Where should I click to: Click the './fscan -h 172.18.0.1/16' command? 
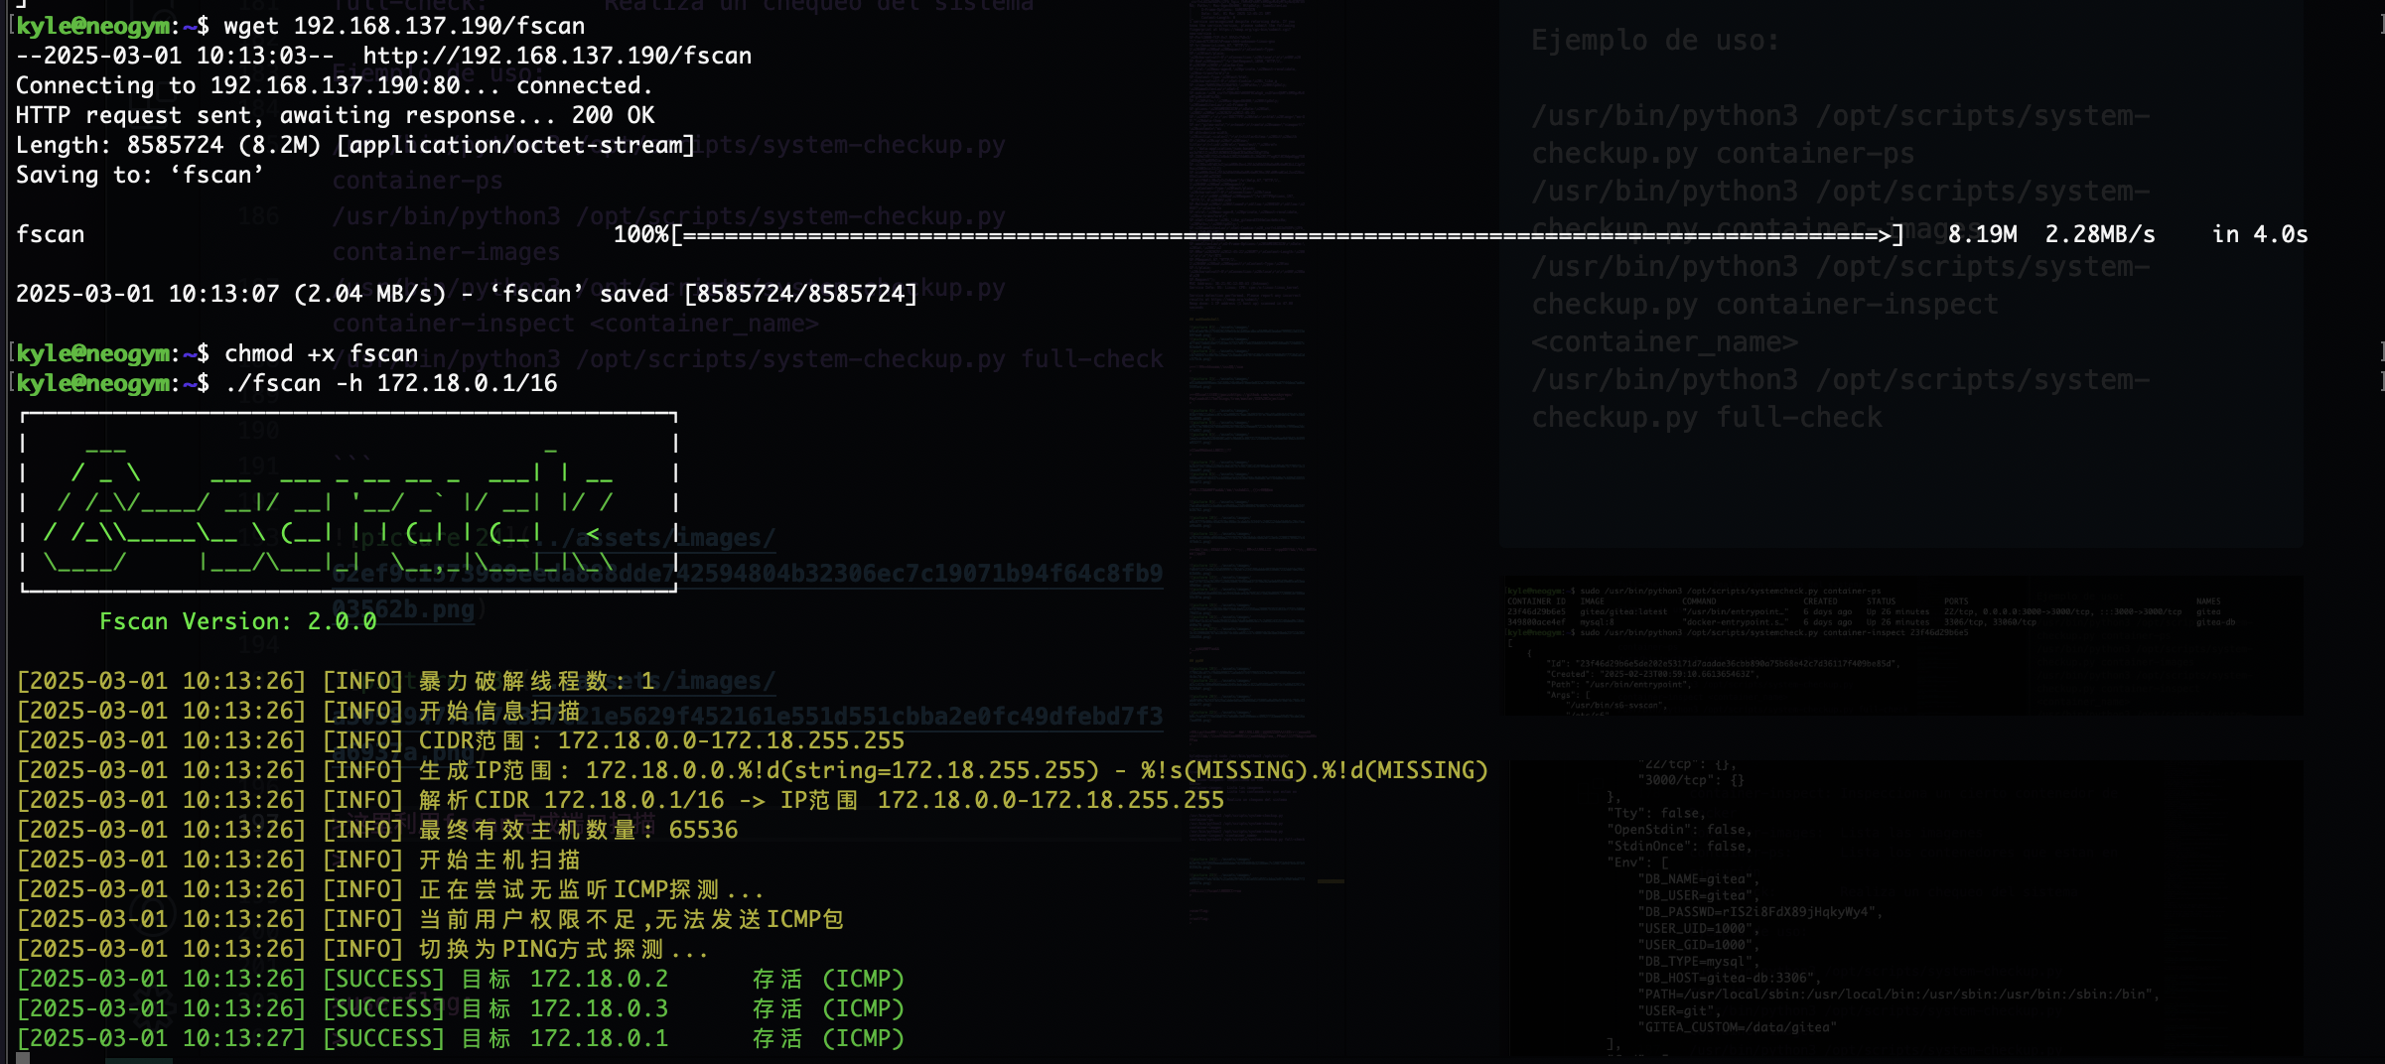pyautogui.click(x=391, y=384)
